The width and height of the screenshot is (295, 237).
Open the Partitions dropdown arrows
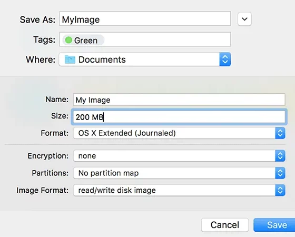tap(280, 173)
